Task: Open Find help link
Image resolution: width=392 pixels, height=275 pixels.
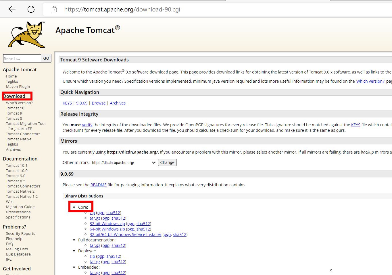Action: pyautogui.click(x=14, y=239)
